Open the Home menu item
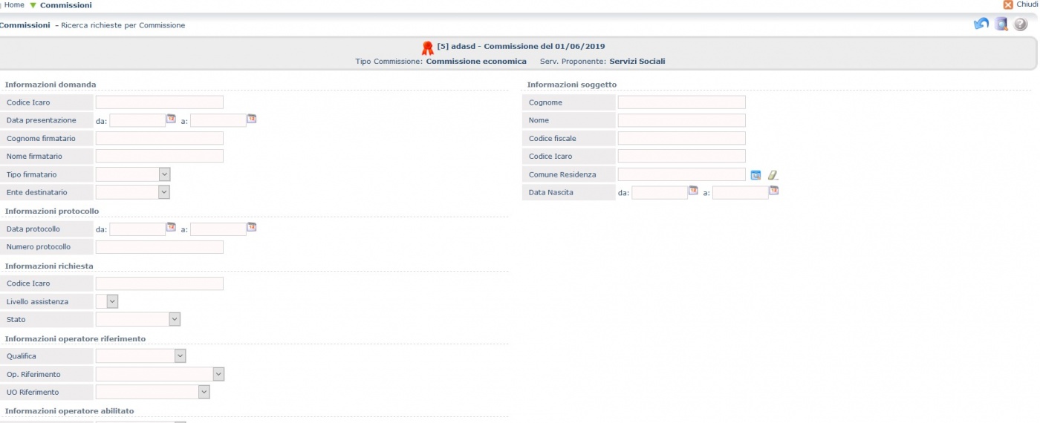Screen dimensions: 1040x423 (14, 5)
